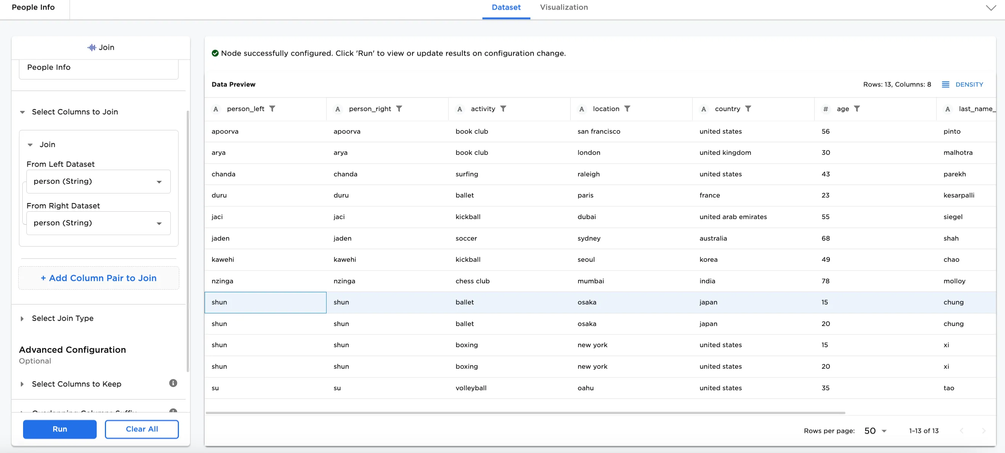Click the info icon beside Select Columns to Keep

tap(173, 383)
